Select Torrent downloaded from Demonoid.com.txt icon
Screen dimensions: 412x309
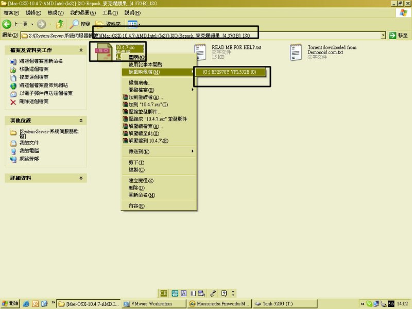(x=296, y=52)
